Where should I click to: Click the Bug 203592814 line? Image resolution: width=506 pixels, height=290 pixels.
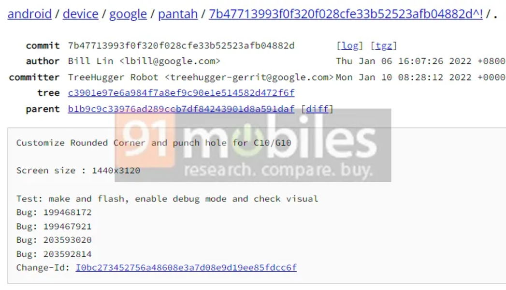[x=54, y=254]
